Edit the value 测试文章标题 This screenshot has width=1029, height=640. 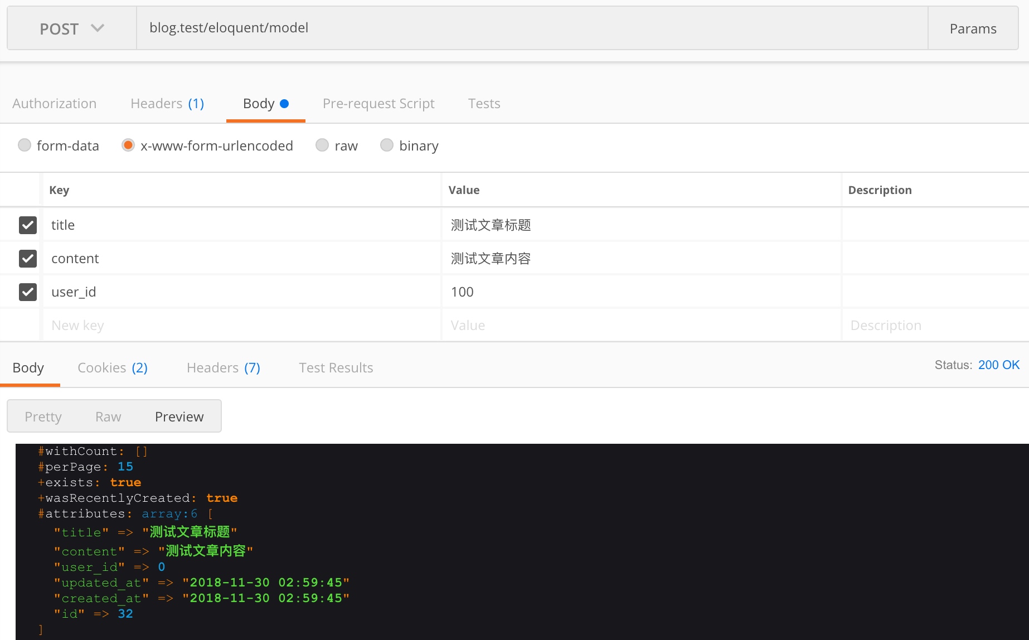642,225
